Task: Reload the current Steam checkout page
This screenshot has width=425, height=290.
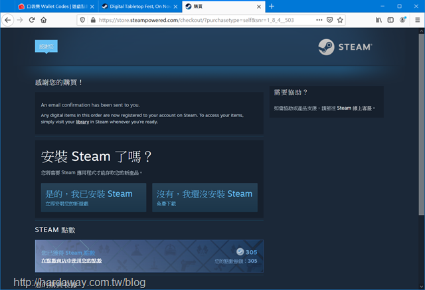Action: pyautogui.click(x=32, y=20)
